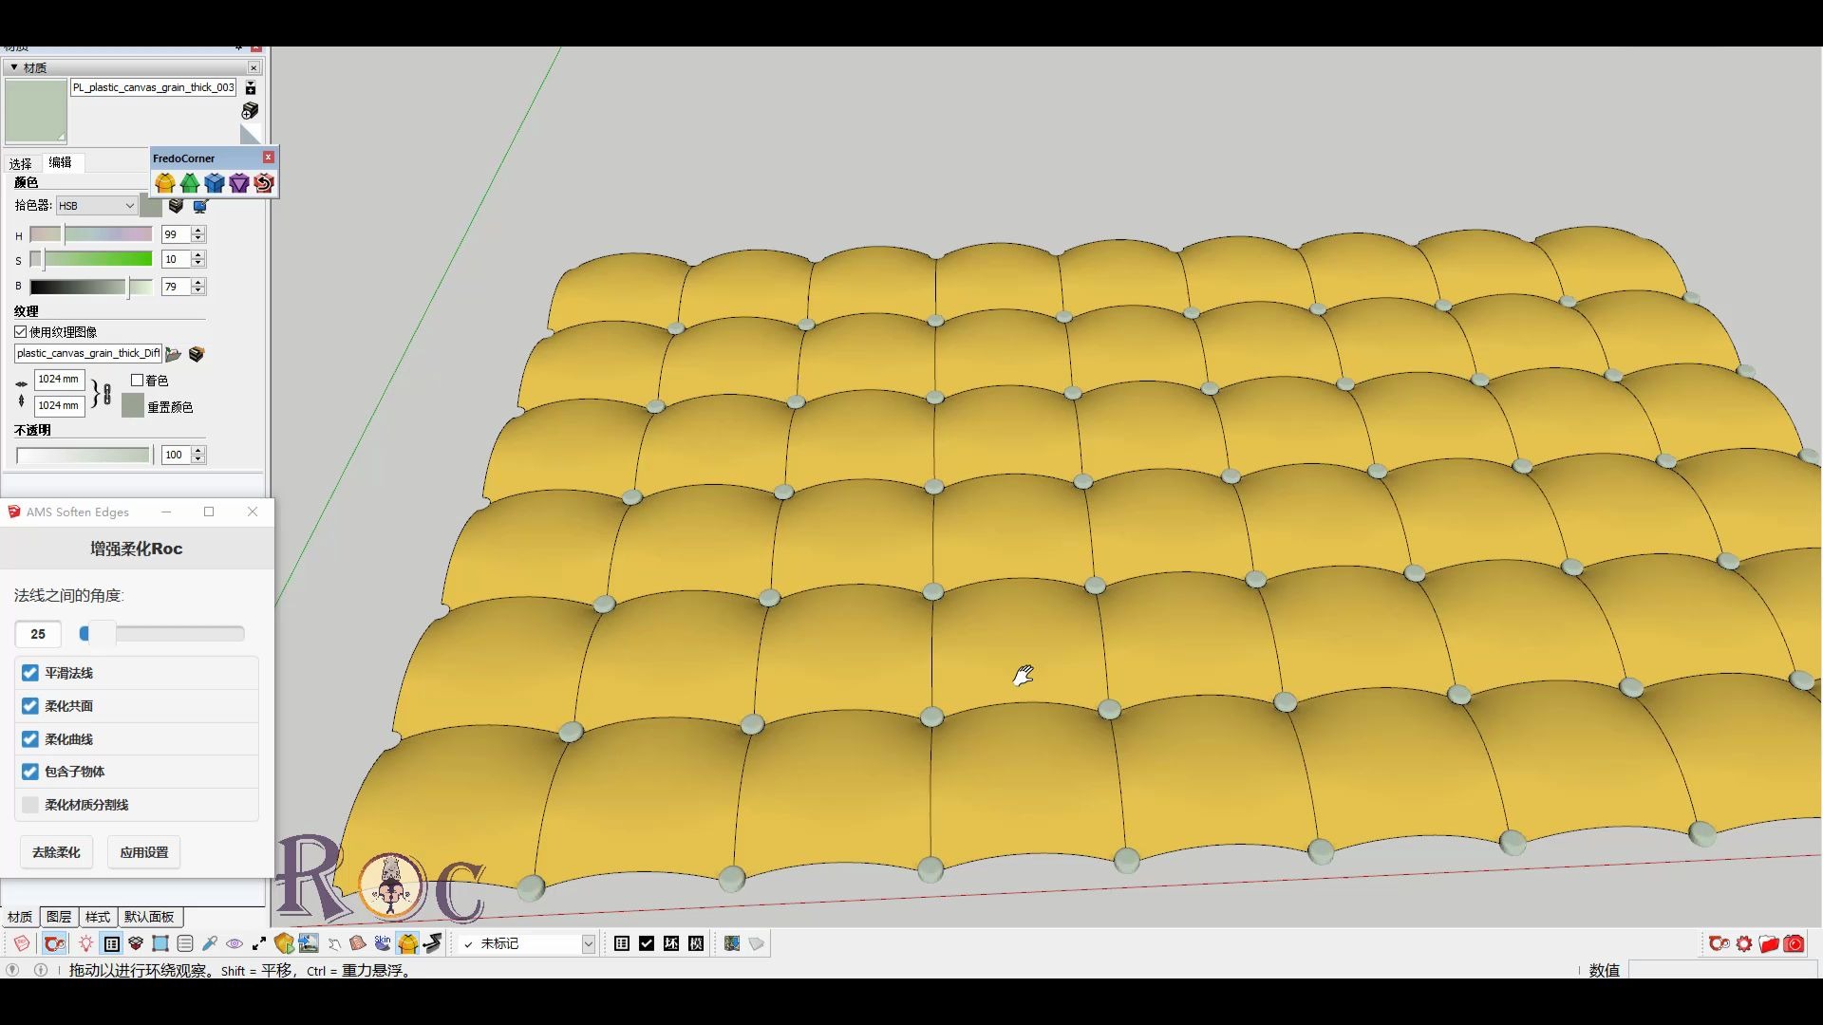Browse for texture image file folder icon
The width and height of the screenshot is (1823, 1025).
(x=173, y=354)
